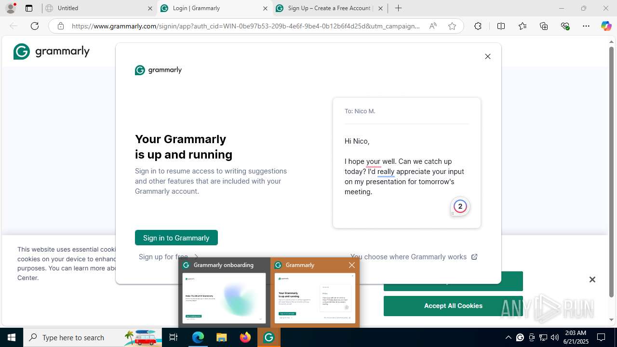Image resolution: width=617 pixels, height=347 pixels.
Task: Add this page to favorites star
Action: tap(452, 26)
